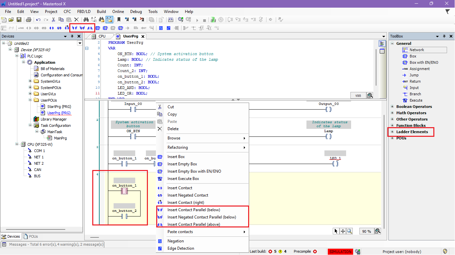Expand the Ladder Elements toolbox category

click(392, 132)
